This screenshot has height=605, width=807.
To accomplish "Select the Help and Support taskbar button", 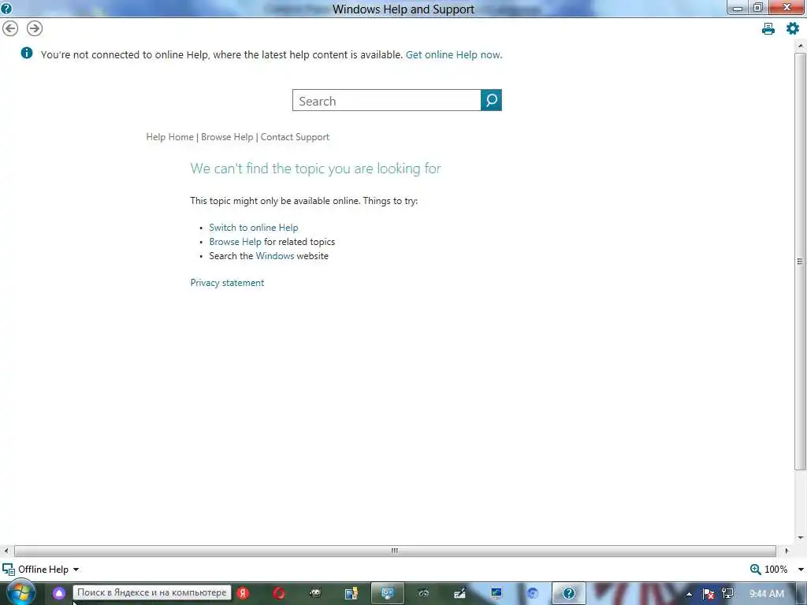I will [568, 593].
